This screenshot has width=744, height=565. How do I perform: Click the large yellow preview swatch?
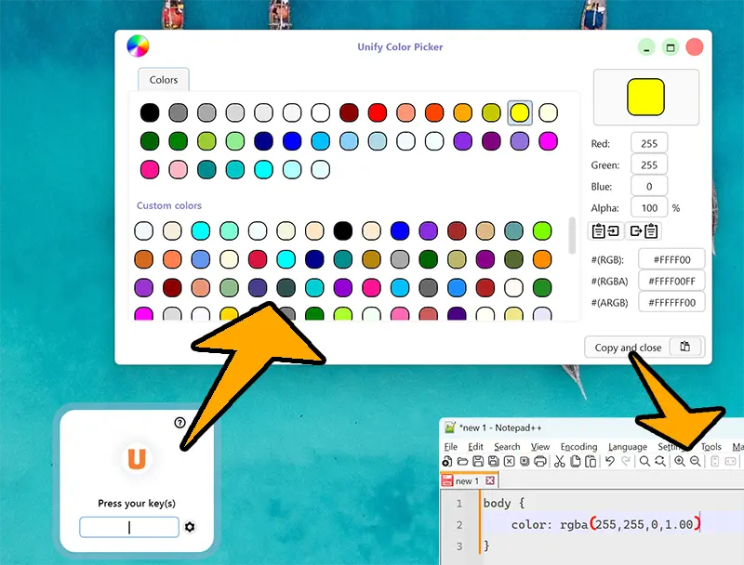point(645,98)
